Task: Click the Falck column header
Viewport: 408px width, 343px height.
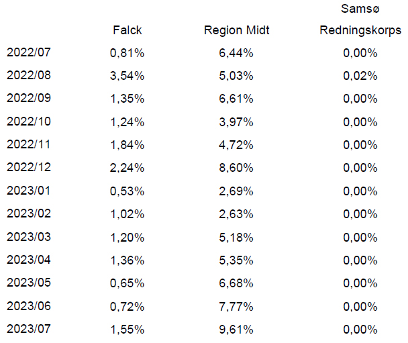Action: [127, 30]
